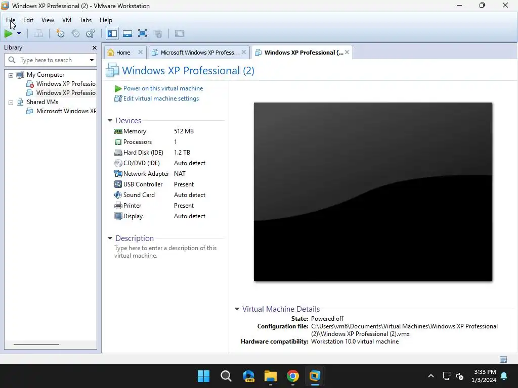Open the Help menu

click(106, 20)
